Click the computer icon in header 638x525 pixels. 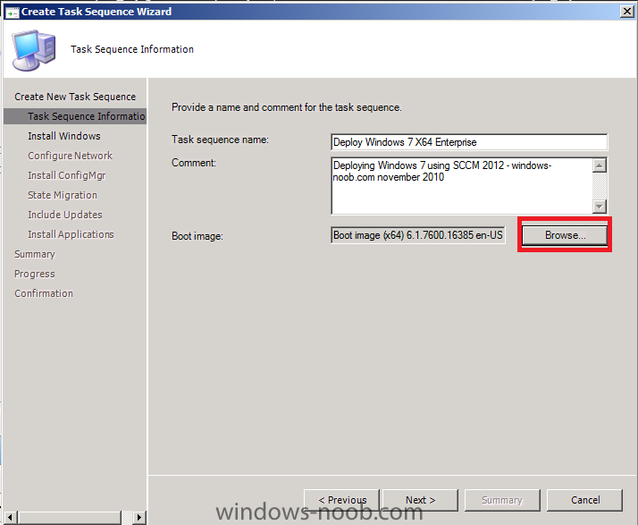34,50
